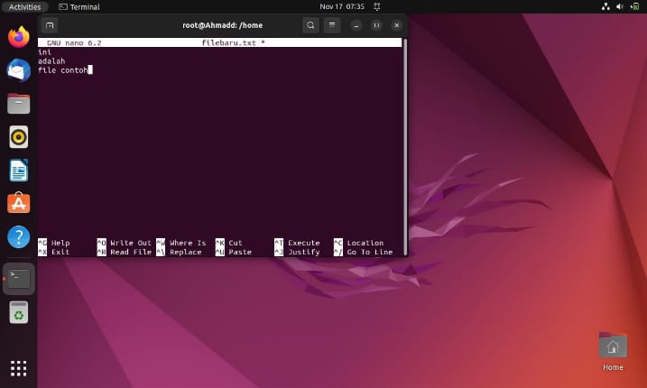Image resolution: width=647 pixels, height=388 pixels.
Task: Click the window title 'root@Ahmadd: /home'
Action: 222,25
